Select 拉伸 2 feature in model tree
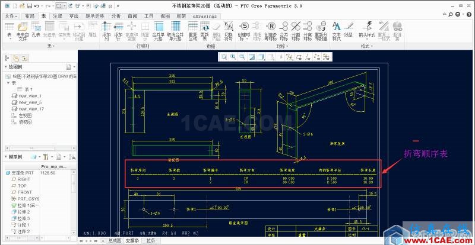The image size is (475, 245). pyautogui.click(x=24, y=211)
